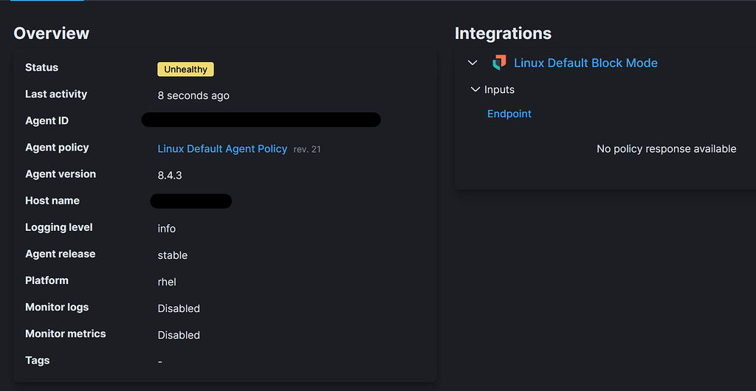
Task: Click the Overview section heading
Action: coord(52,33)
